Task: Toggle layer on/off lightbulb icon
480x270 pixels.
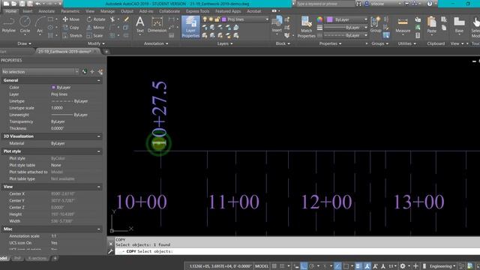Action: (x=205, y=19)
